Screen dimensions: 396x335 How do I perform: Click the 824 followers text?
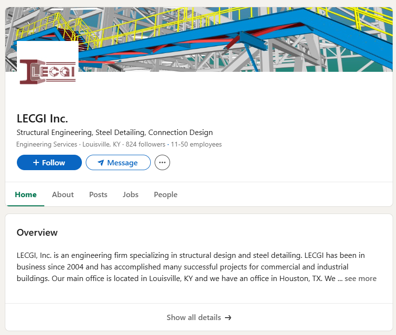pos(145,144)
